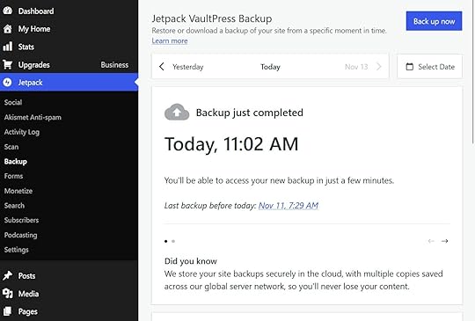Click the Dashboard gauge icon
The height and width of the screenshot is (321, 475).
(8, 11)
